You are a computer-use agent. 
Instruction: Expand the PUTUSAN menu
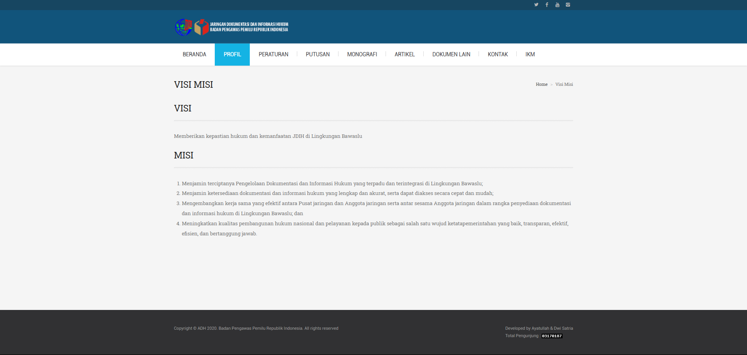[x=317, y=54]
